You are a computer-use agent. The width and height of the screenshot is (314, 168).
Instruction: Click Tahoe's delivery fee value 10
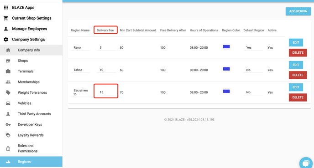(x=106, y=70)
